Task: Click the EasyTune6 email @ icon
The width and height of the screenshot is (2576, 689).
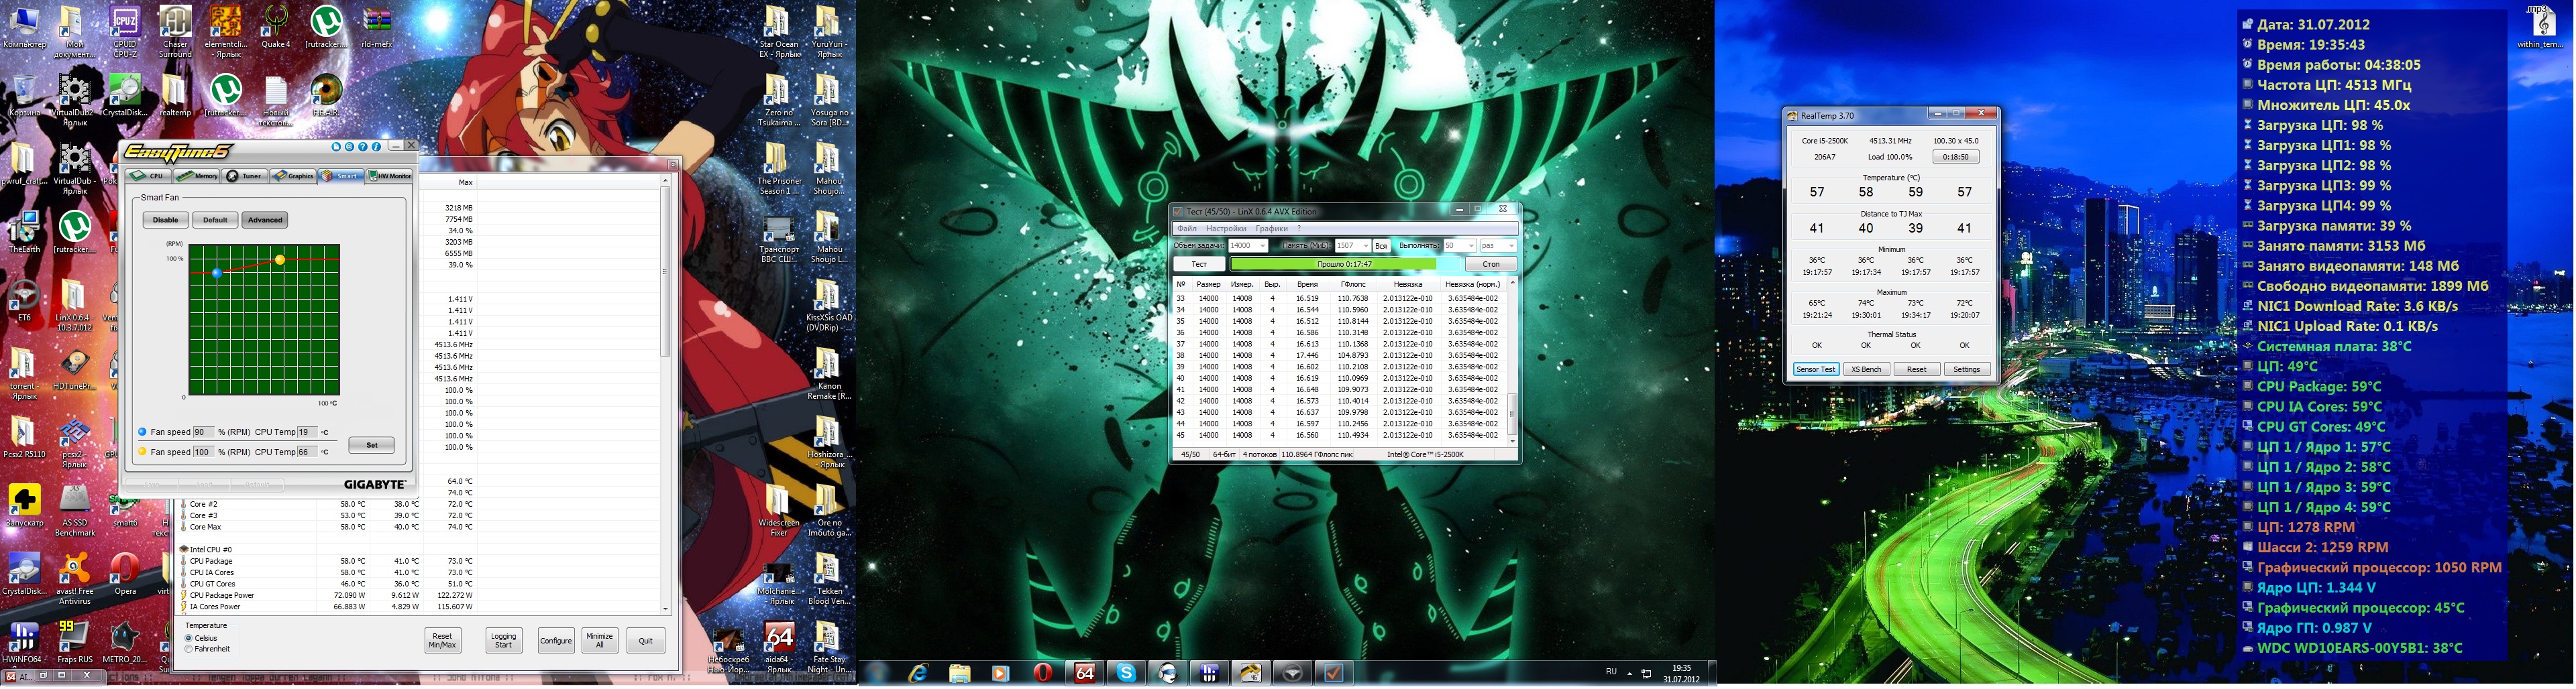Action: tap(349, 147)
